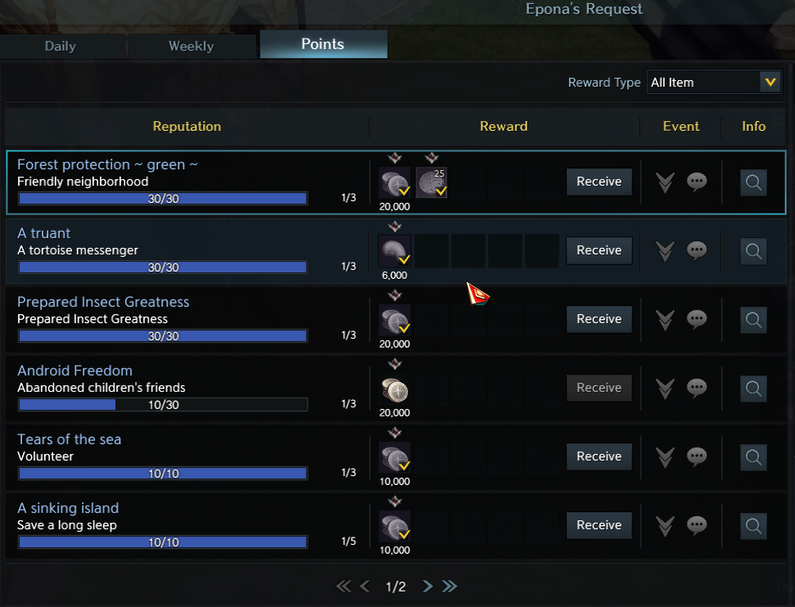Click speech bubble for Tears of the sea

[697, 457]
